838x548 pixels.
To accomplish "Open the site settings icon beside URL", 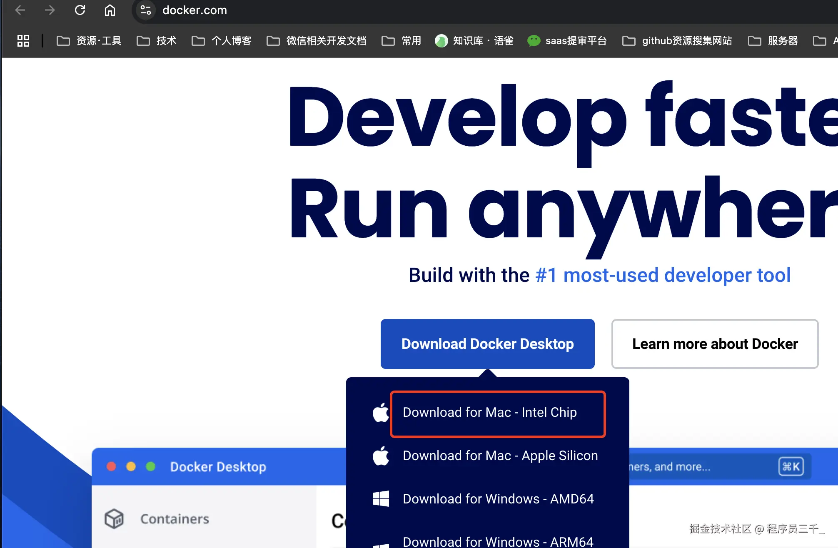I will pos(145,10).
